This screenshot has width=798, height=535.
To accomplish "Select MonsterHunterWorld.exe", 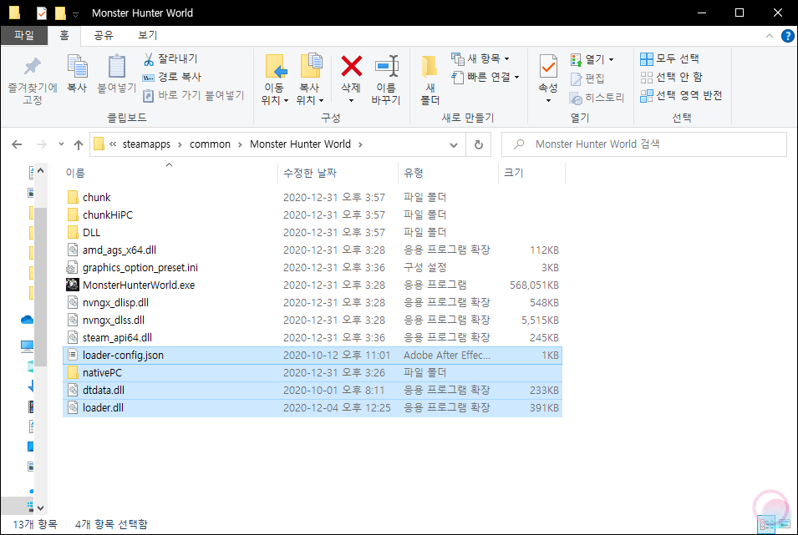I will 313,285.
